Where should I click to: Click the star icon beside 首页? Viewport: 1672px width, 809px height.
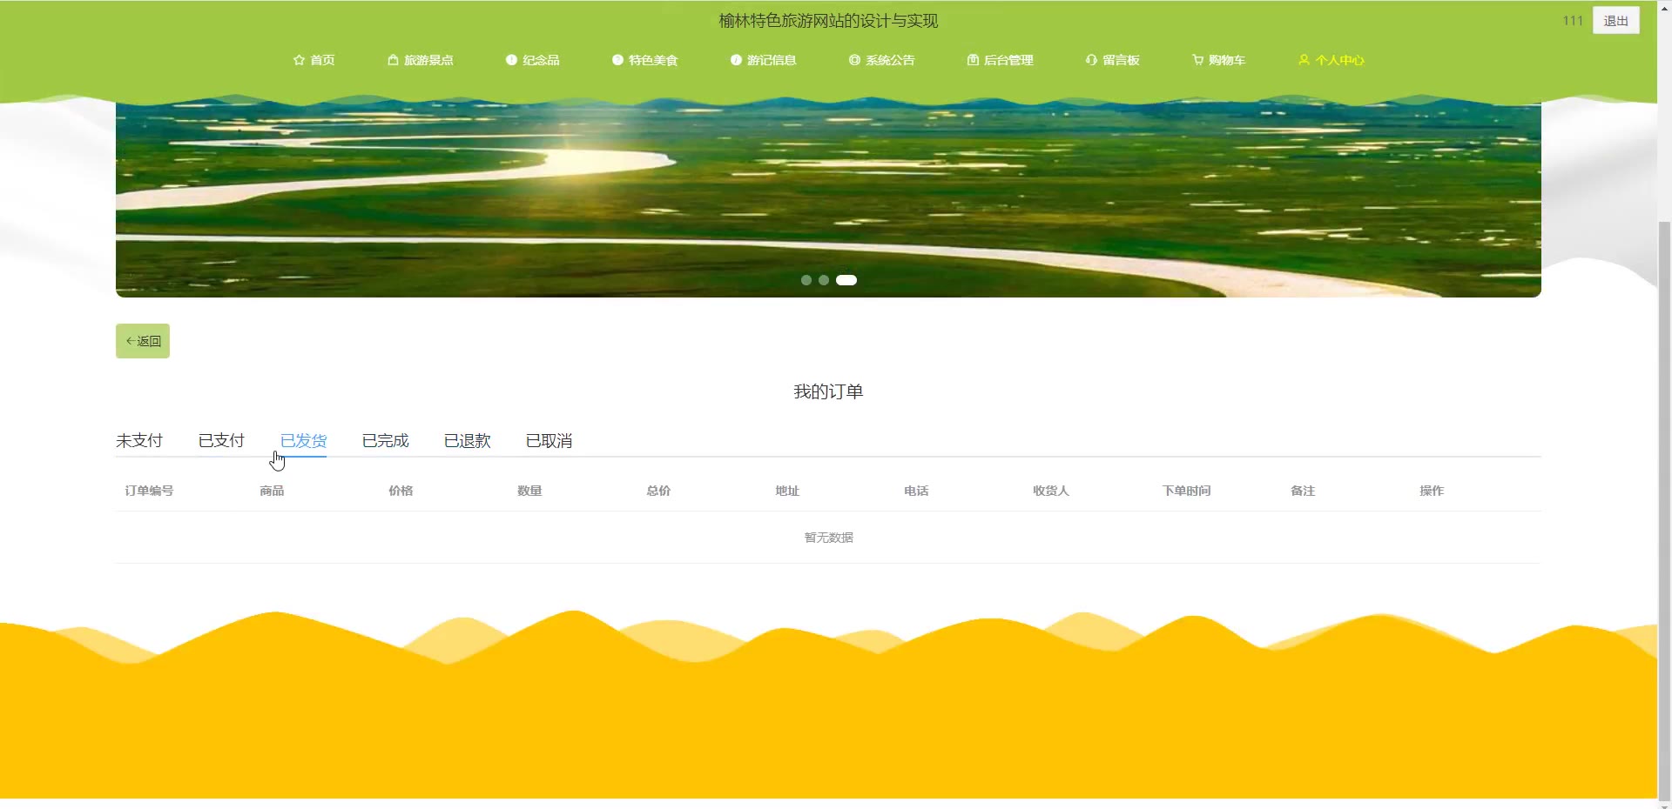[x=299, y=60]
